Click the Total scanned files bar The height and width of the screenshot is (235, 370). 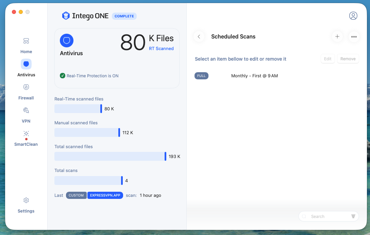110,157
